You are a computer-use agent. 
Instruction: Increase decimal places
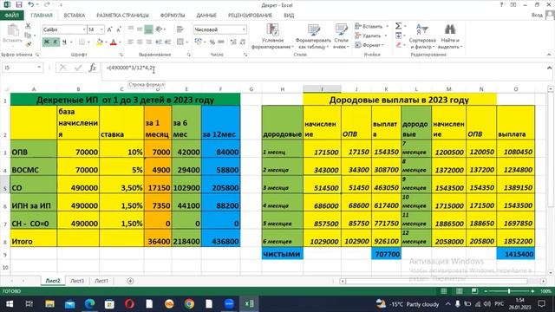click(233, 42)
